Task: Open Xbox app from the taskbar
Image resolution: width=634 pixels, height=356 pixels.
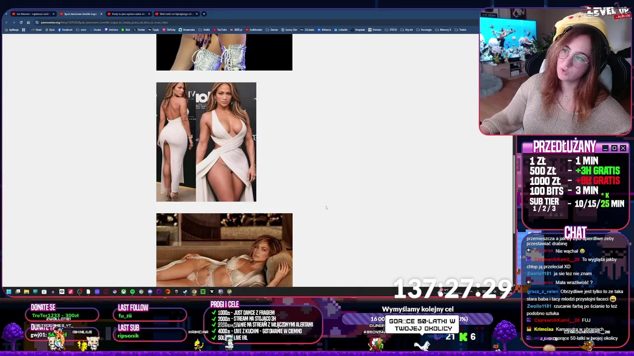Action: point(123,292)
